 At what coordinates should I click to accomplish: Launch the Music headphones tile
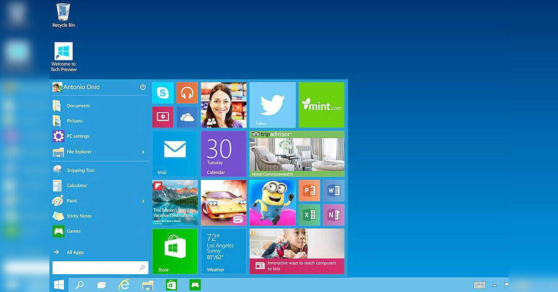[x=187, y=93]
